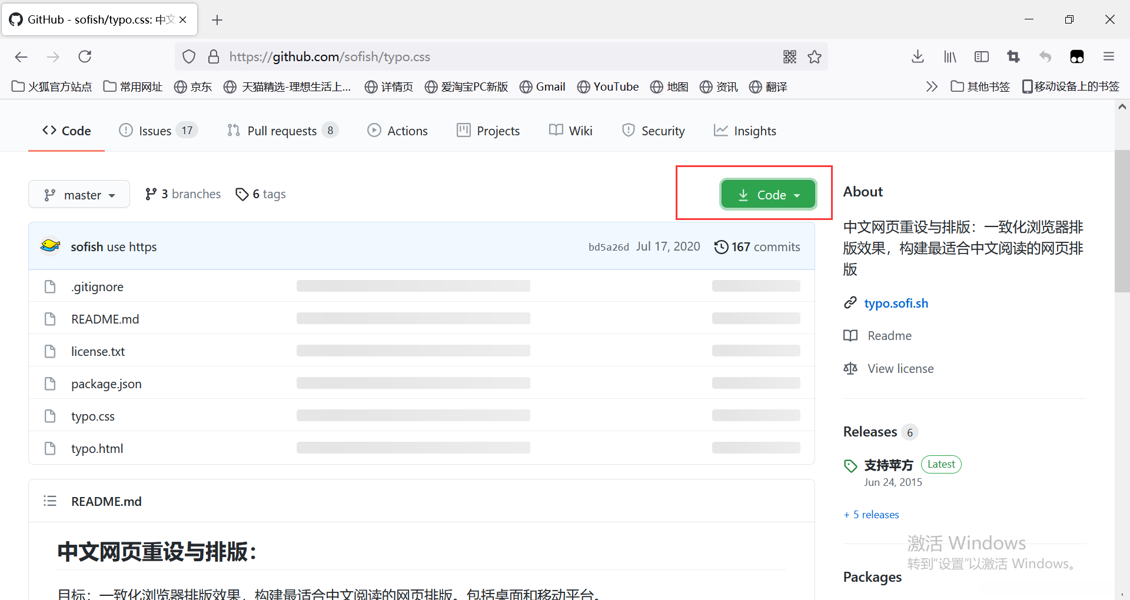Image resolution: width=1130 pixels, height=600 pixels.
Task: Expand the master branch selector
Action: point(79,194)
